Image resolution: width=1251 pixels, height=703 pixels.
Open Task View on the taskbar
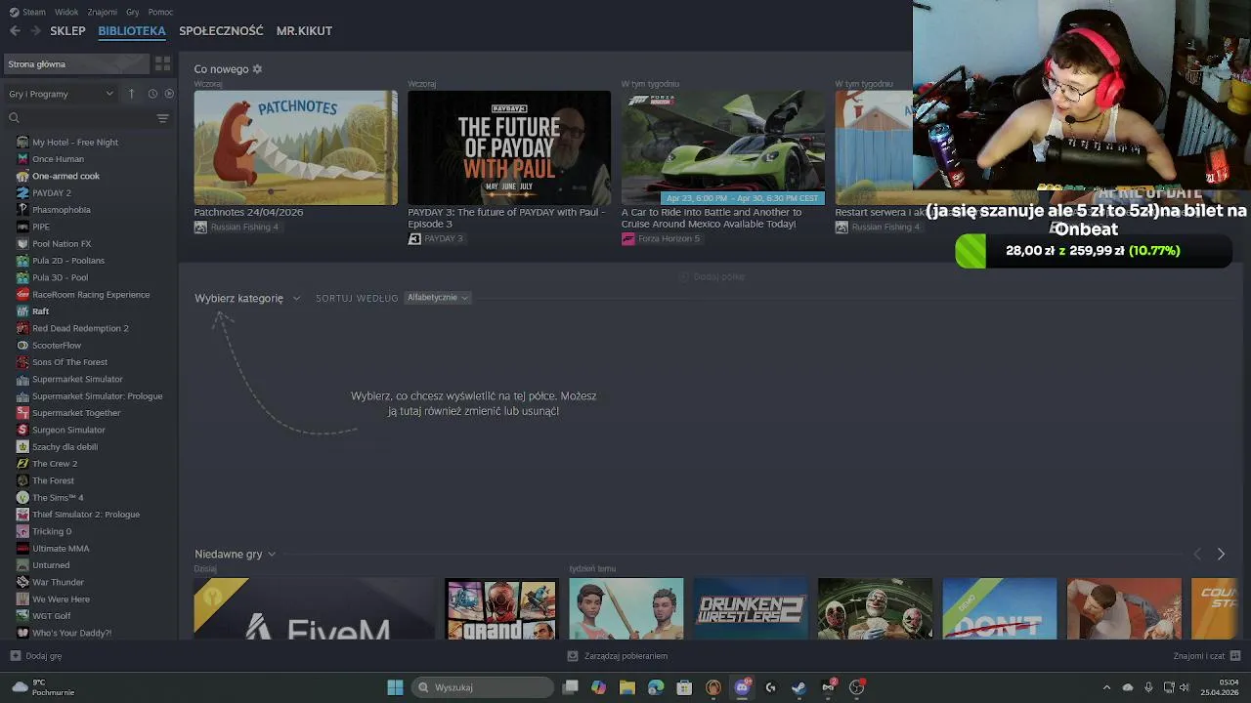[x=570, y=687]
